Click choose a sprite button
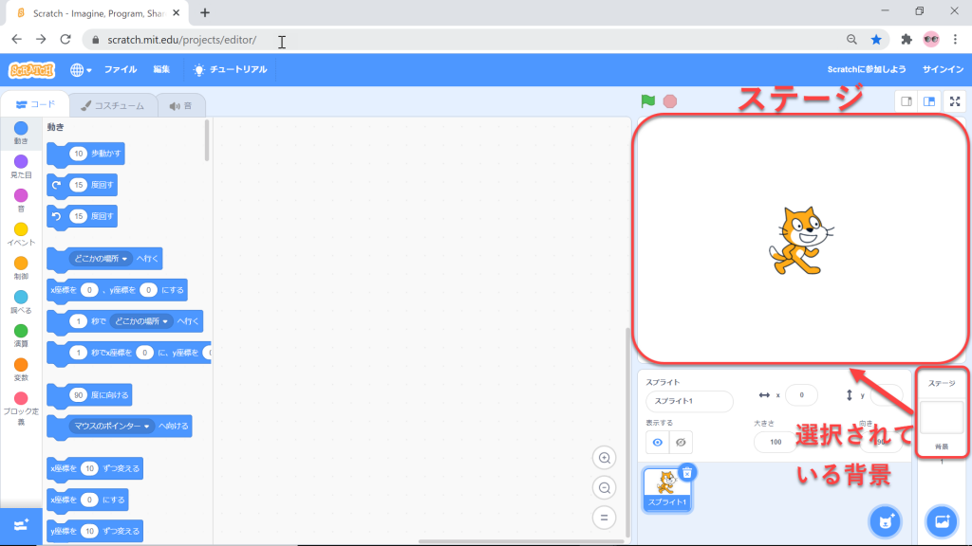 (885, 521)
